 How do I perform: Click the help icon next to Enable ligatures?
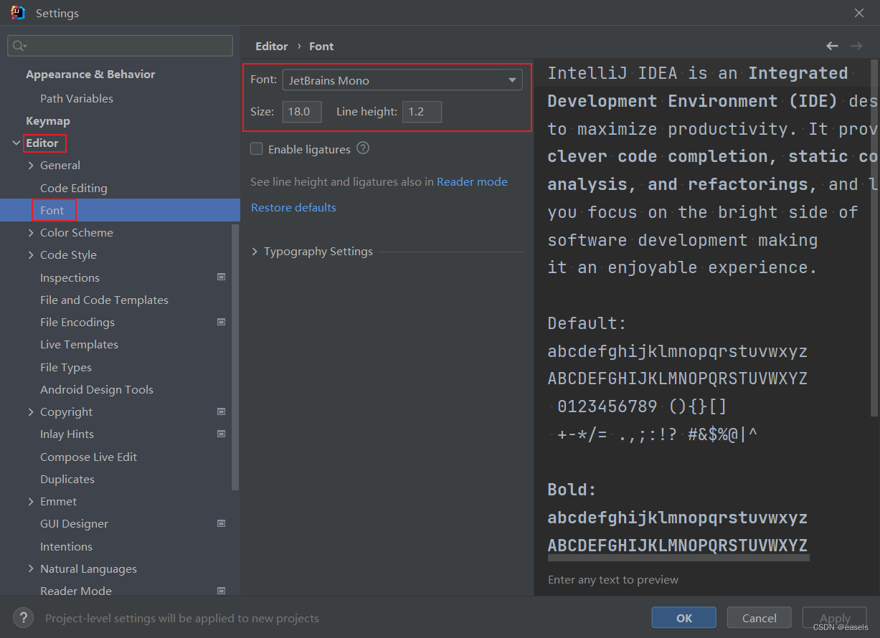pyautogui.click(x=363, y=148)
